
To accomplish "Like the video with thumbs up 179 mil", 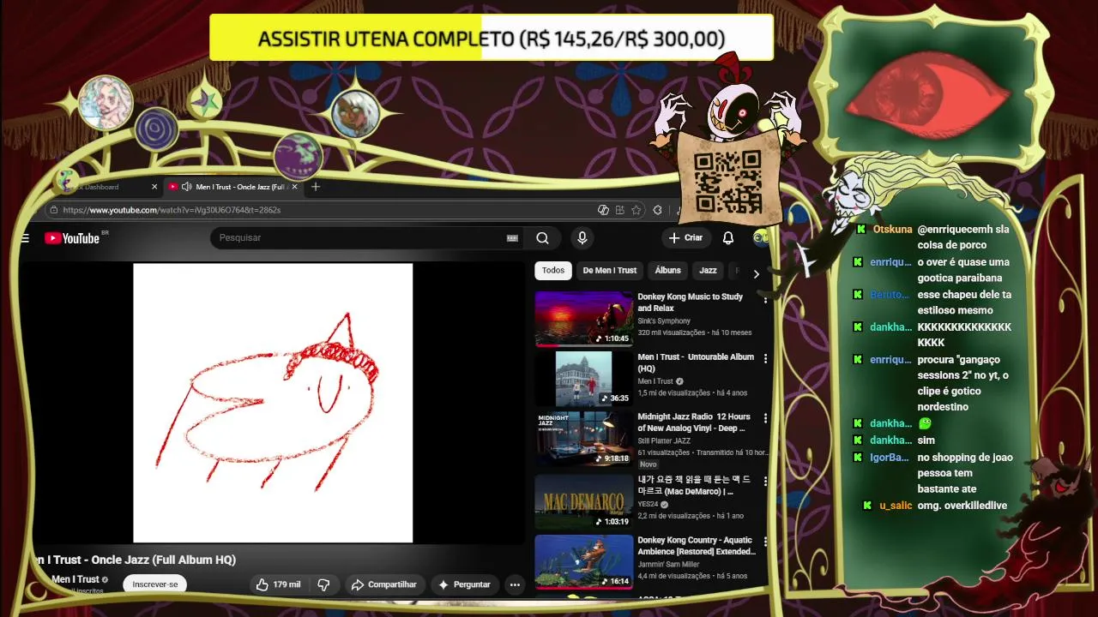I will (x=278, y=584).
